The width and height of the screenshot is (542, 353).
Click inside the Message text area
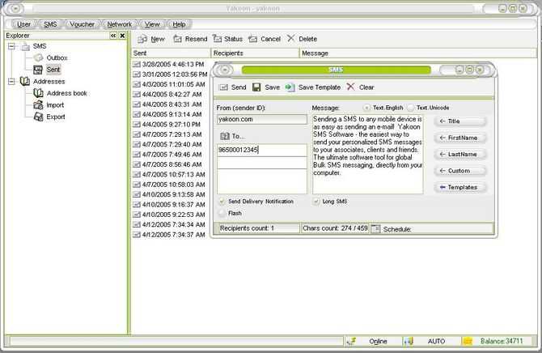point(368,155)
